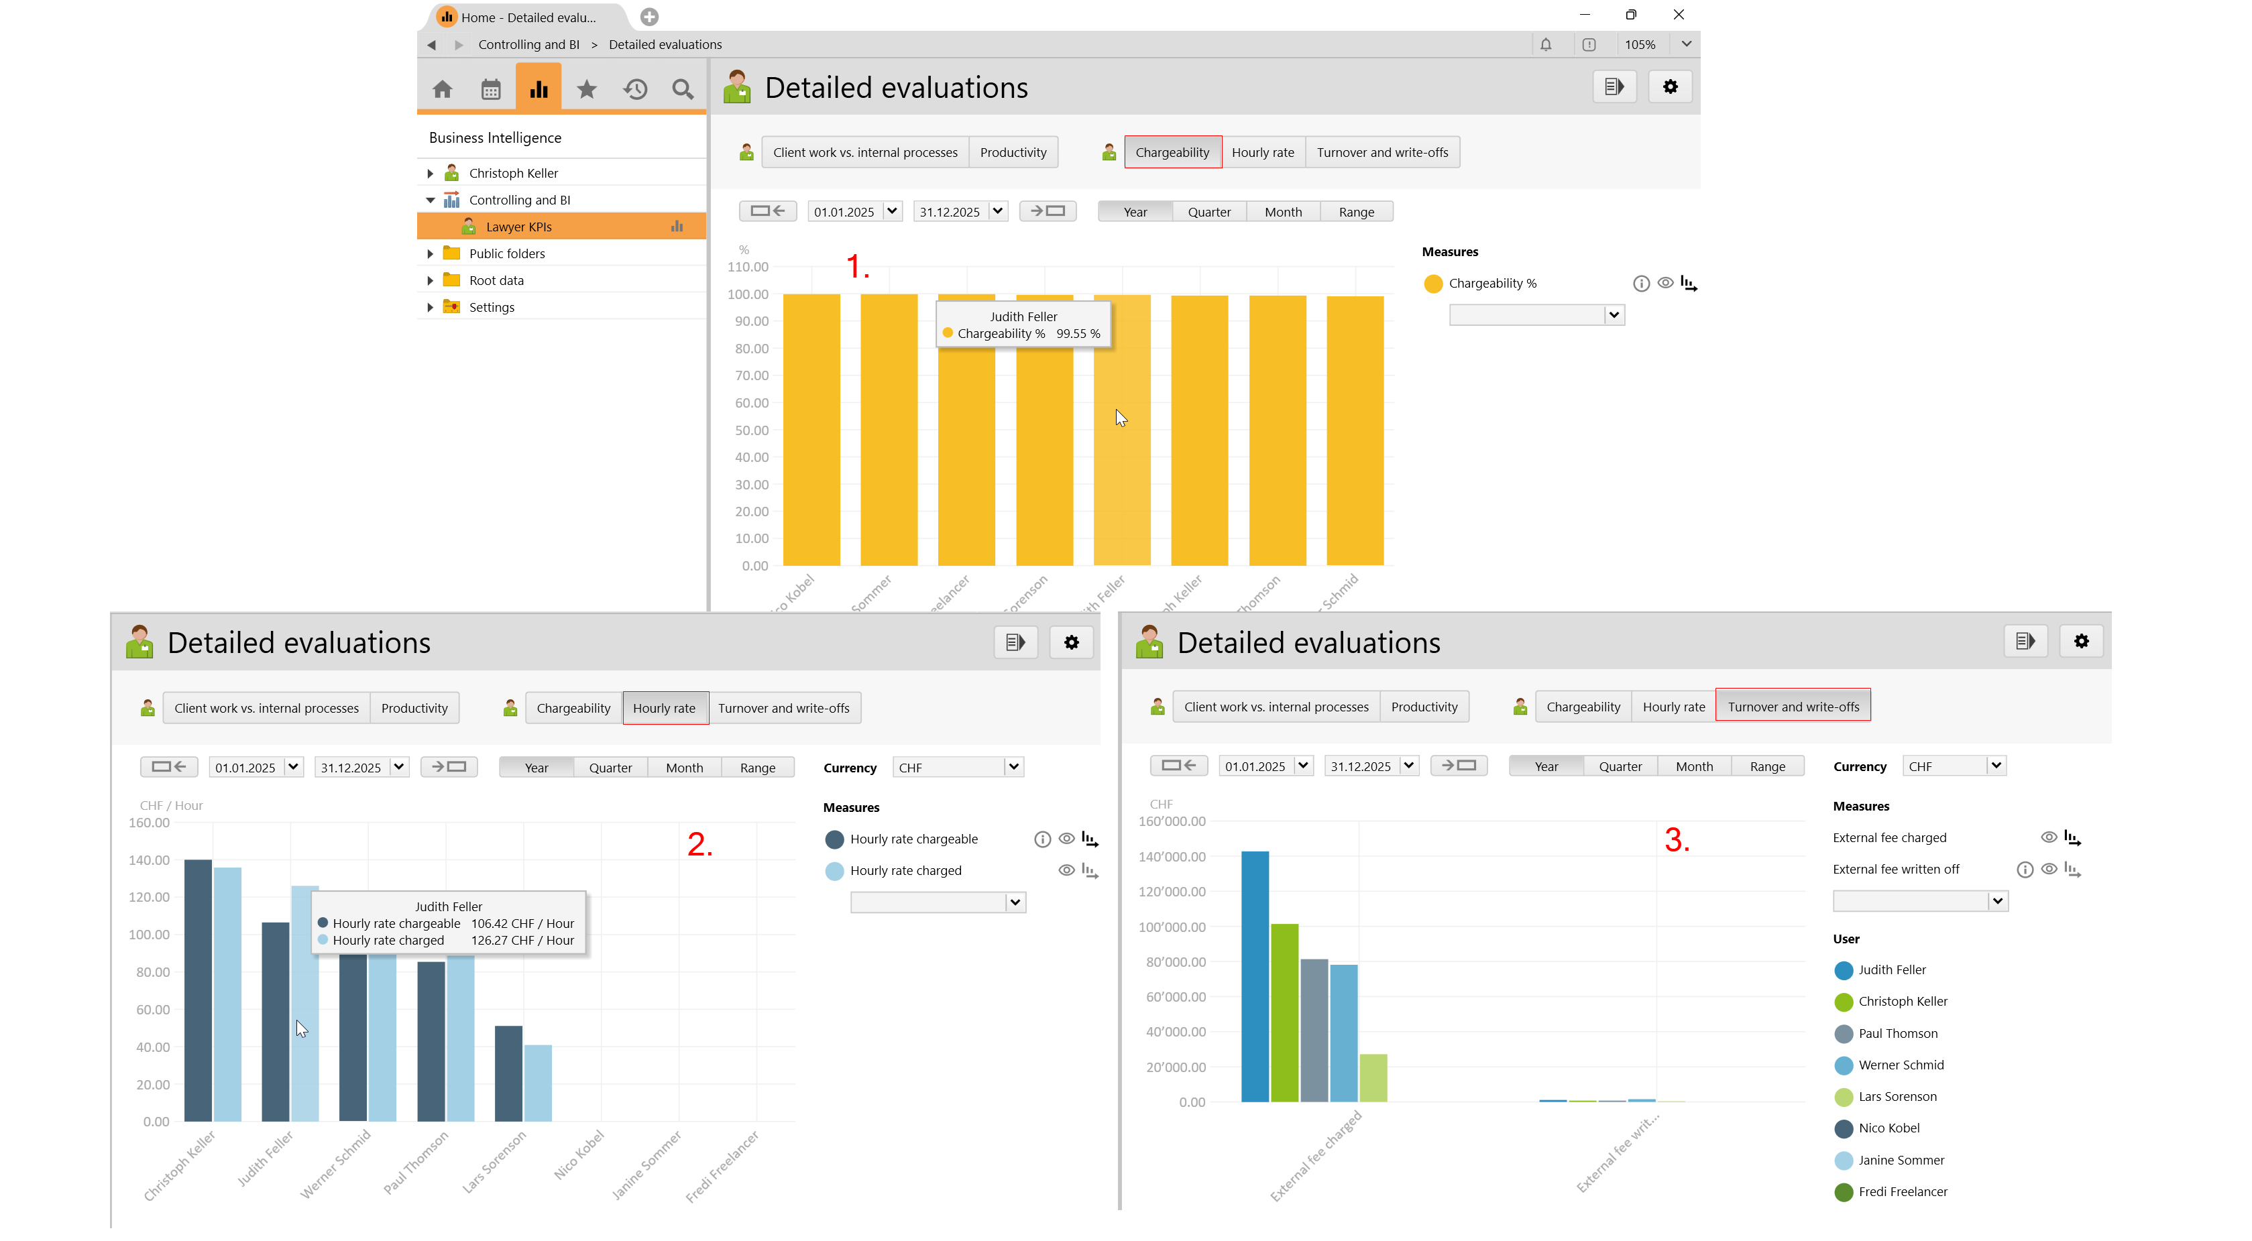Select the Turnover and write-offs tab in top panel
Viewport: 2252px width, 1241px height.
[1382, 153]
